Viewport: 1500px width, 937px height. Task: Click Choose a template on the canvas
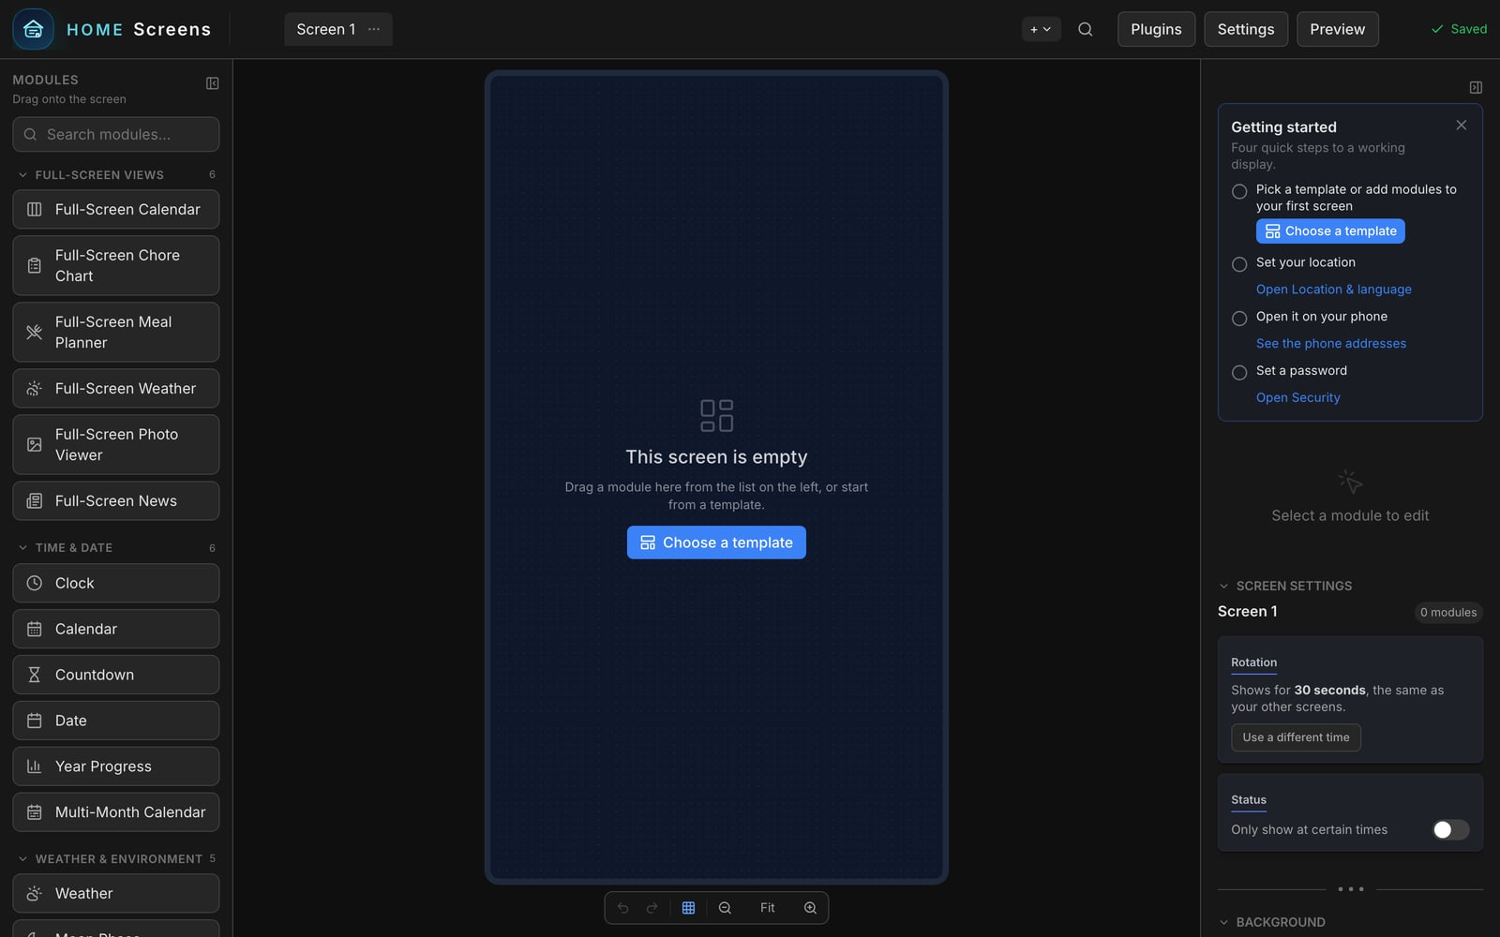point(716,543)
